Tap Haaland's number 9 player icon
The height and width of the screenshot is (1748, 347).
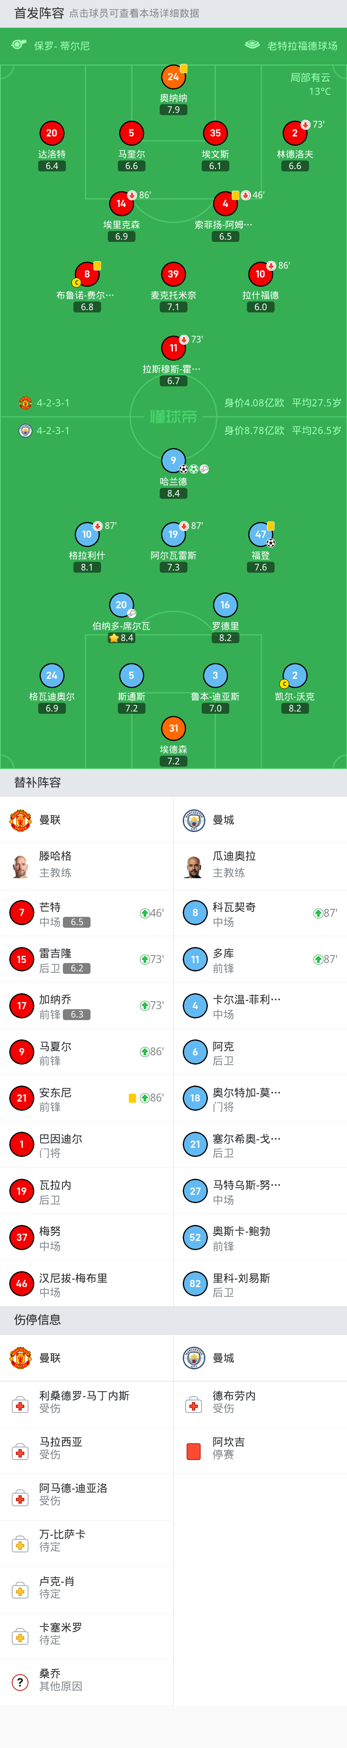pos(173,461)
